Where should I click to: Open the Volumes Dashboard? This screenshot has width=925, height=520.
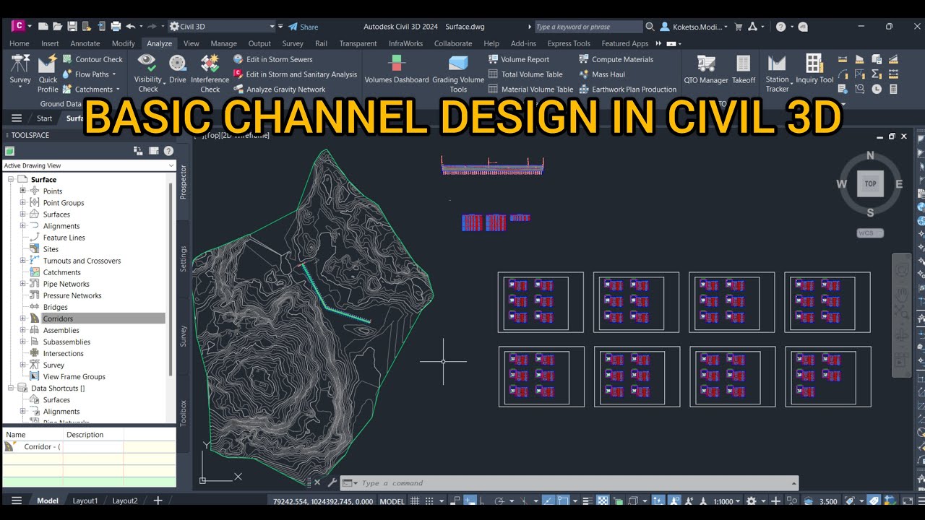pyautogui.click(x=397, y=70)
